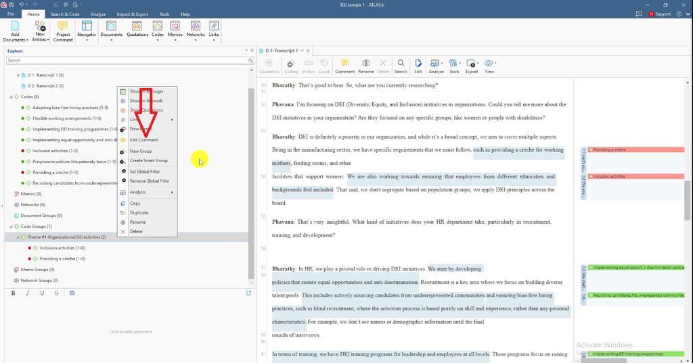
Task: Click Edit tool in document toolbar
Action: click(x=418, y=66)
